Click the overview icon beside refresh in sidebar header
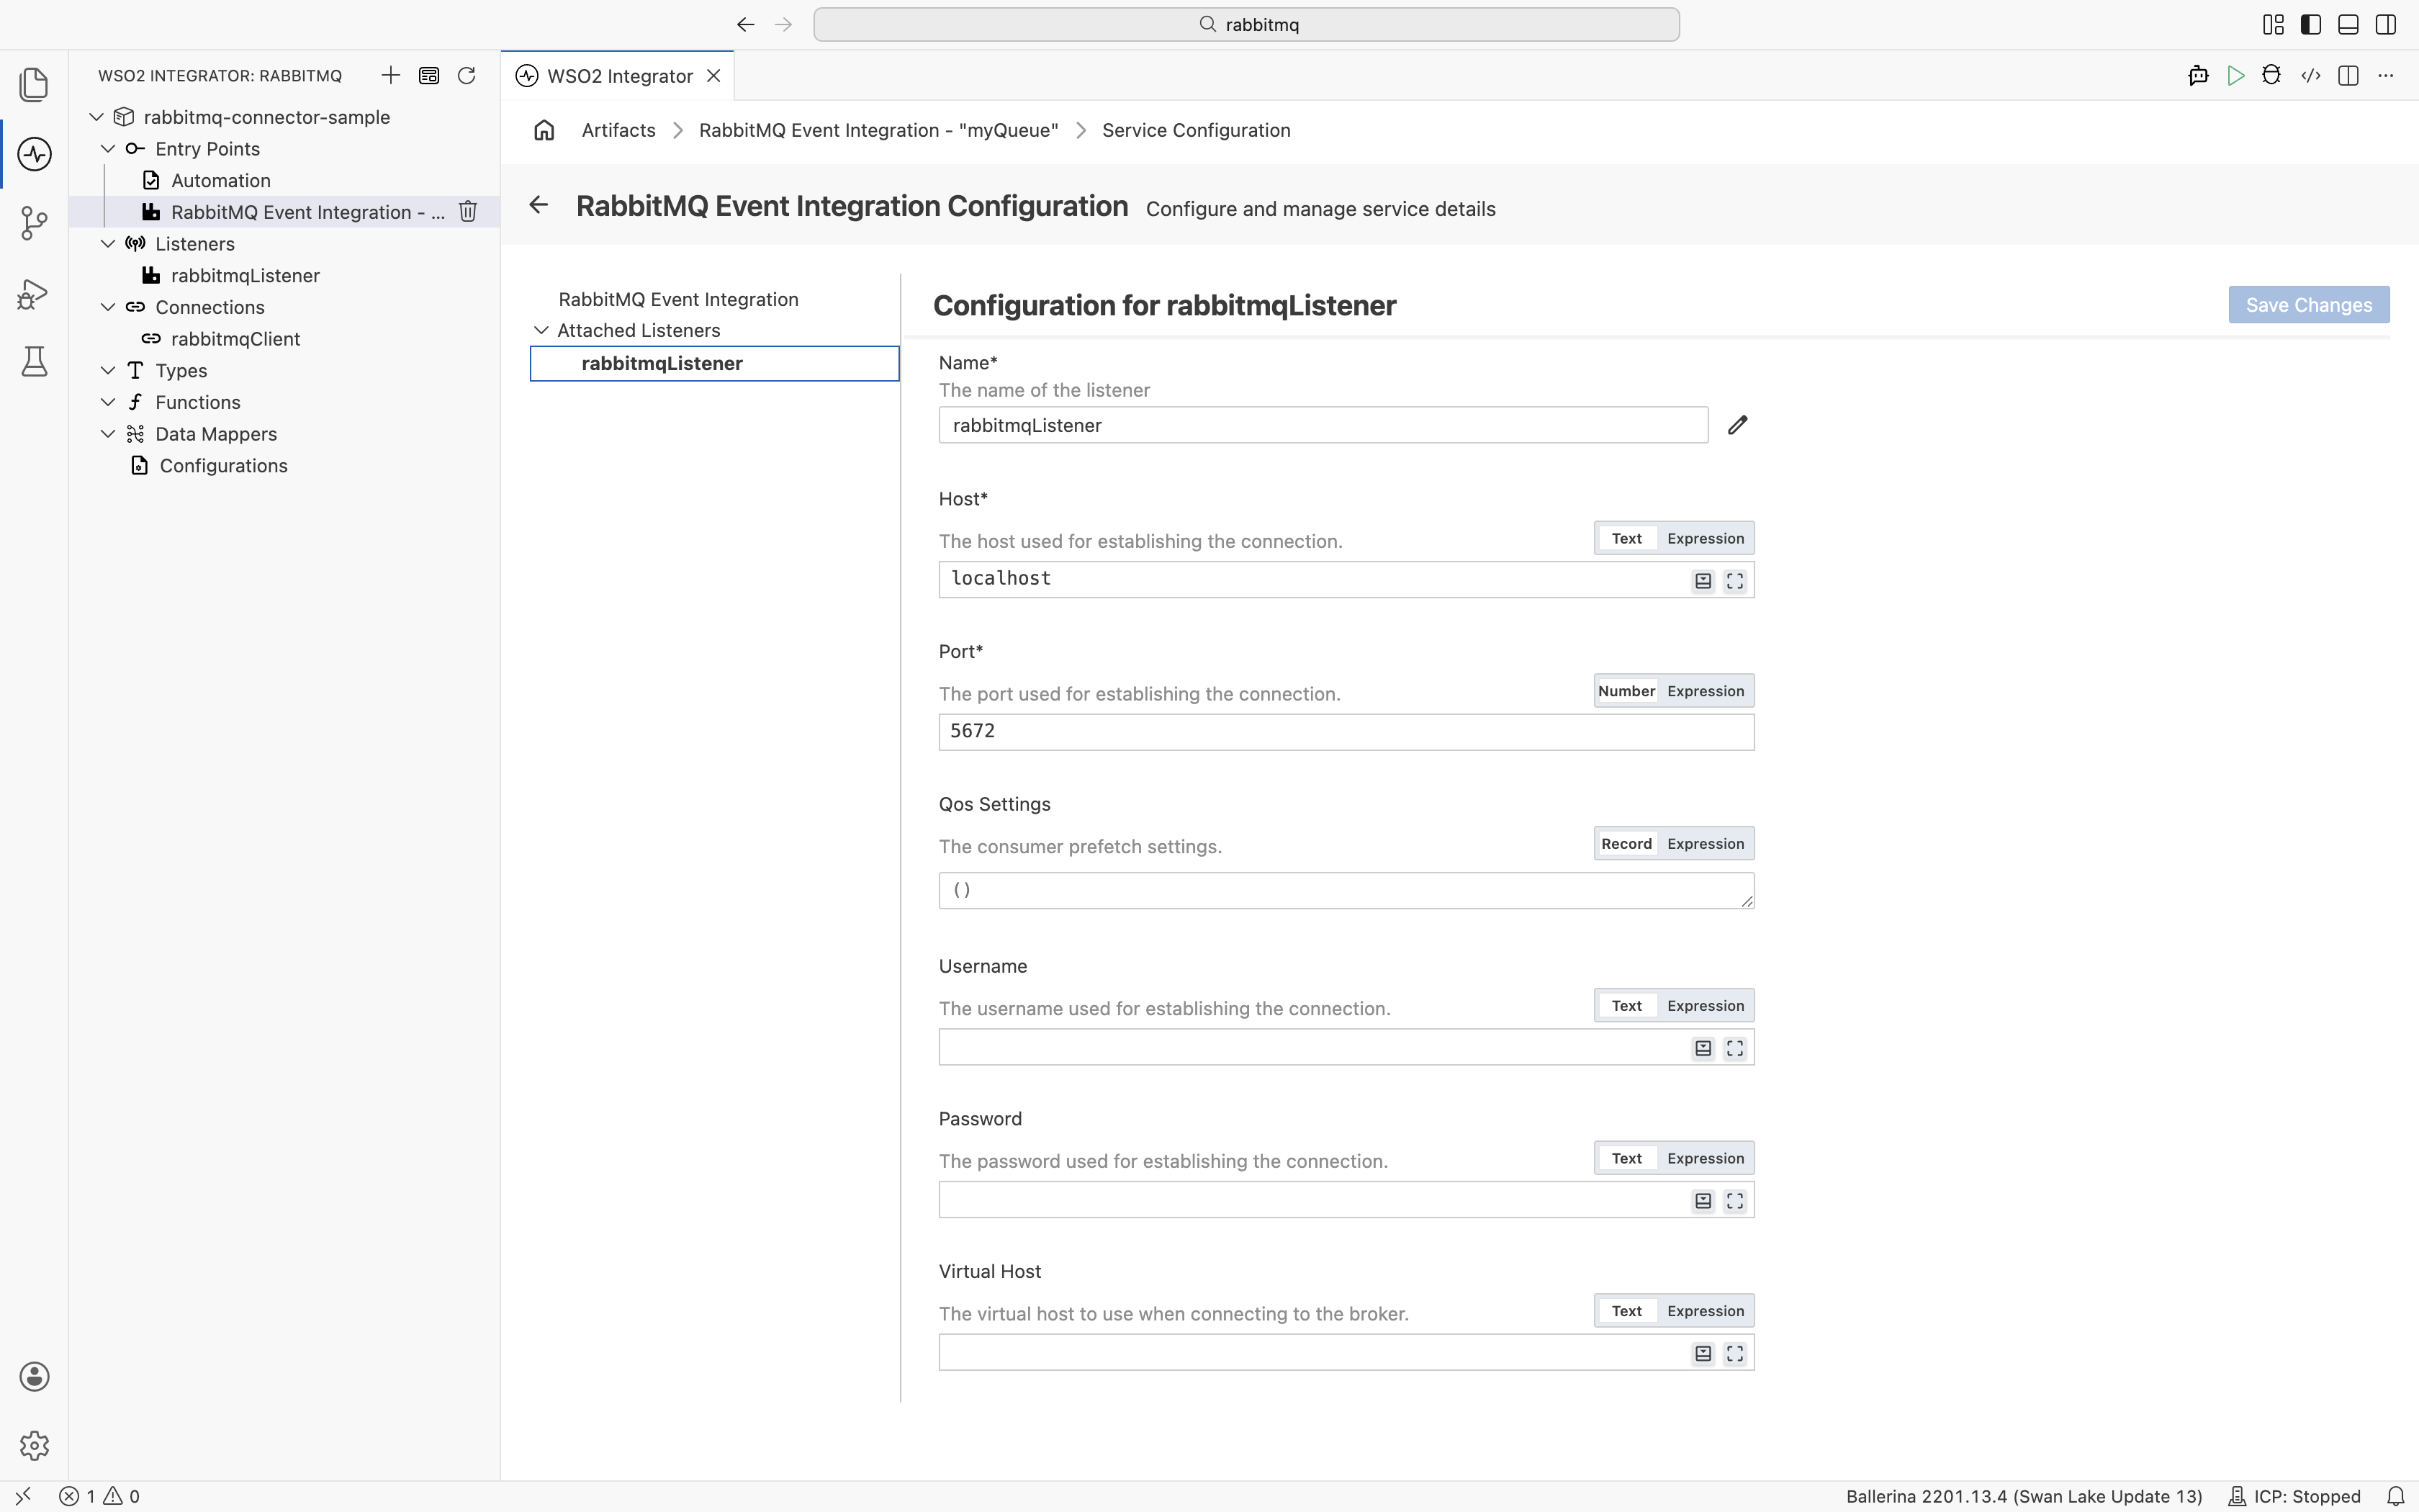Screen dimensions: 2419x1512 tap(429, 75)
